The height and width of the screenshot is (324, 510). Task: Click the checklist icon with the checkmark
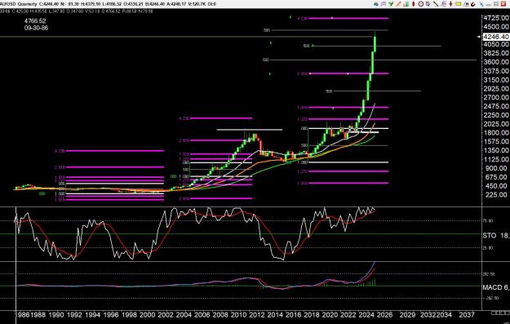[428, 4]
